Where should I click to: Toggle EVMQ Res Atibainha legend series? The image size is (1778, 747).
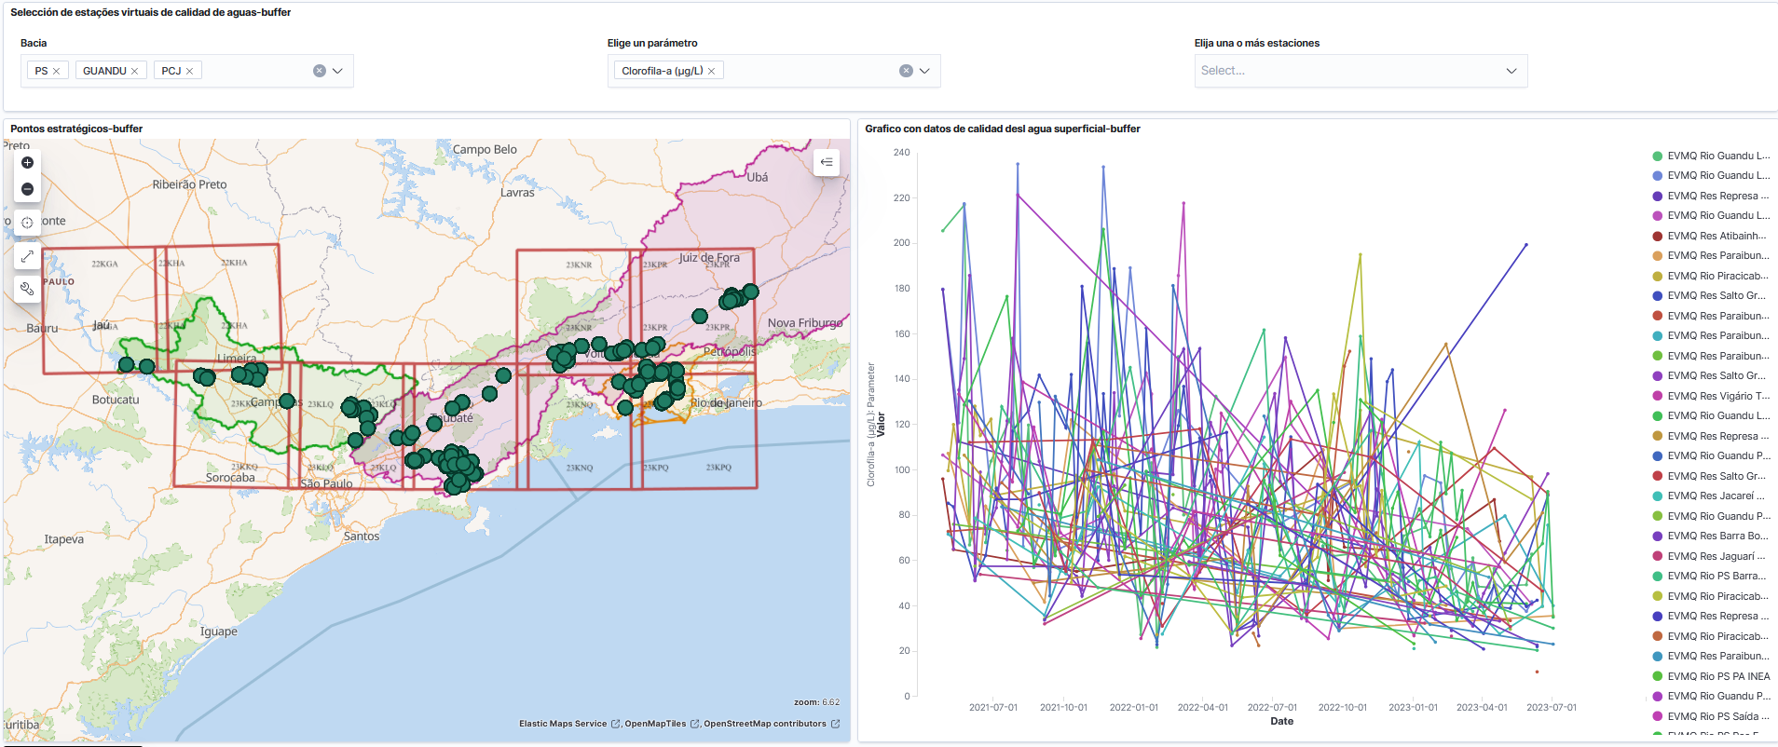1716,236
